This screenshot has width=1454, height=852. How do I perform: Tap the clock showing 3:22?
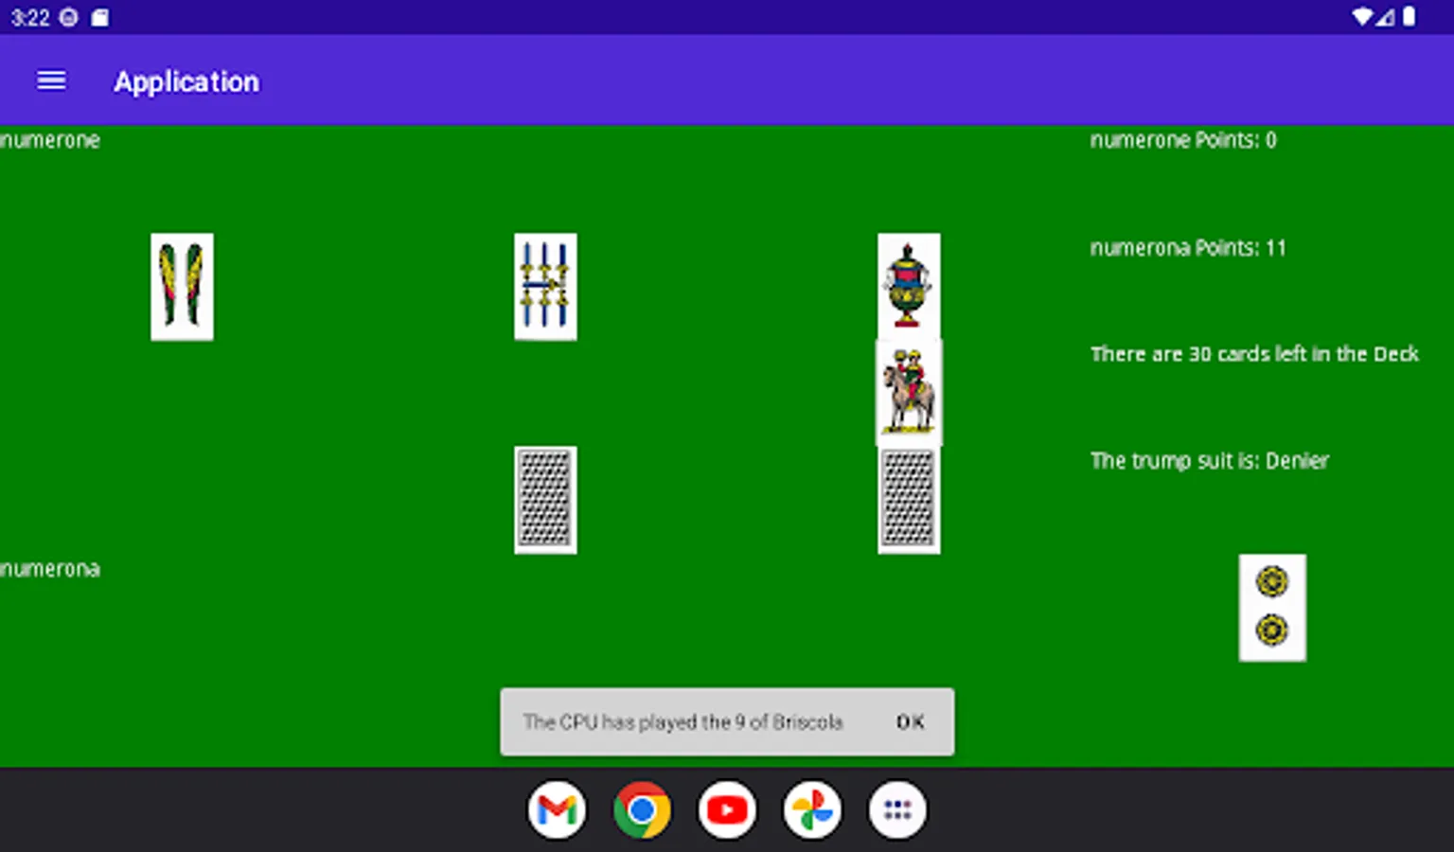click(30, 17)
